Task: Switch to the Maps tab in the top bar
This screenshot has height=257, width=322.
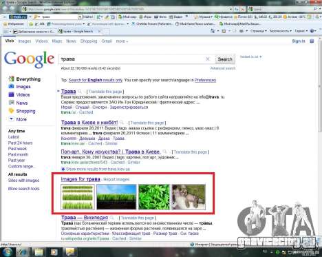Action: pos(57,41)
